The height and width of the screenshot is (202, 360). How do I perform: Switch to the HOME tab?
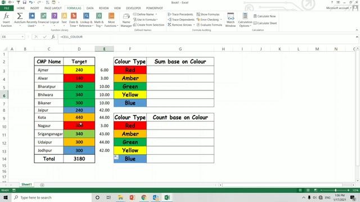click(x=21, y=8)
